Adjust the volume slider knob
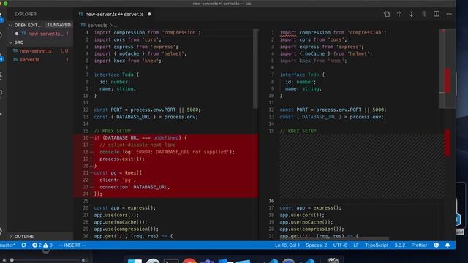468x263 pixels. pos(12,260)
